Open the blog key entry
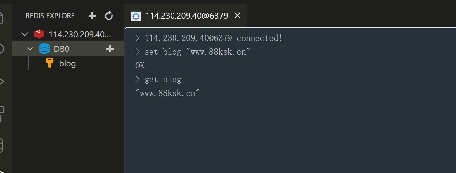This screenshot has height=173, width=456. pyautogui.click(x=67, y=63)
